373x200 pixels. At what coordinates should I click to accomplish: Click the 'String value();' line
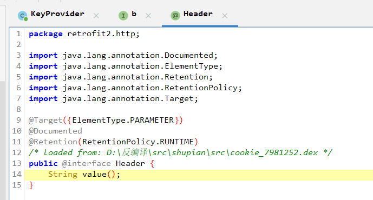(x=84, y=175)
